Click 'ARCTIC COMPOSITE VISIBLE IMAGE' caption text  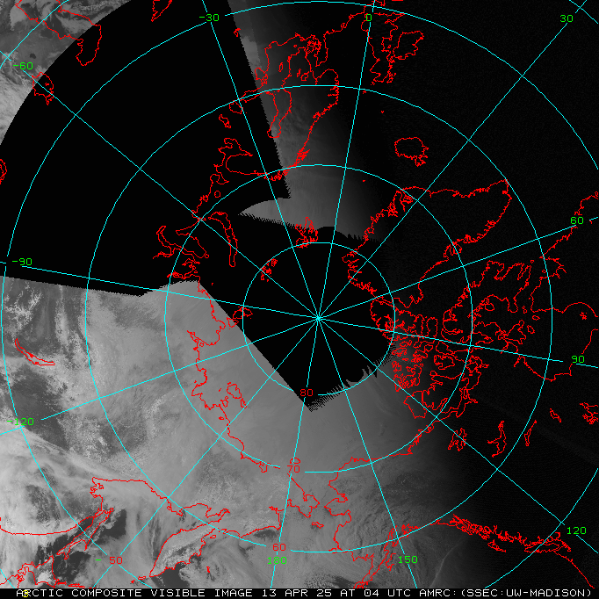(x=136, y=593)
